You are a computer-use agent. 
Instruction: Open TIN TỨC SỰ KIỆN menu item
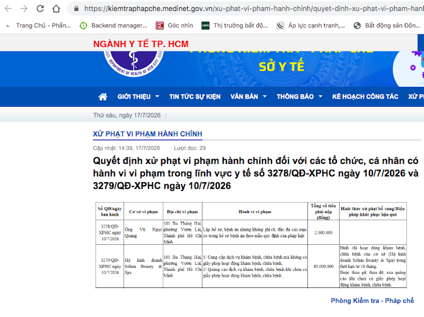(195, 97)
